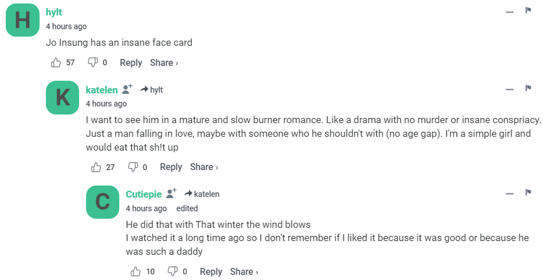Viewport: 546px width, 280px height.
Task: Open Share options on hylt's comment
Action: pyautogui.click(x=164, y=63)
